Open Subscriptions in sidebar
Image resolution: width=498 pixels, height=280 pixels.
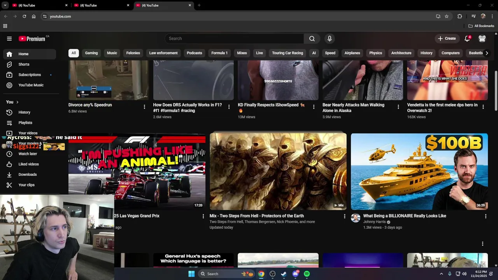coord(29,75)
